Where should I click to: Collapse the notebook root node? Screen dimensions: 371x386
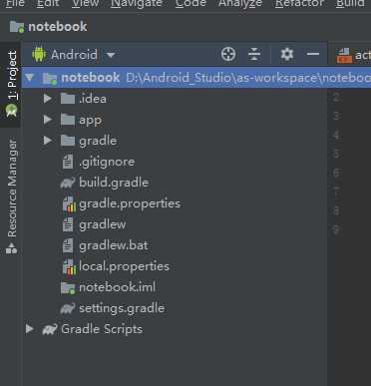point(30,78)
